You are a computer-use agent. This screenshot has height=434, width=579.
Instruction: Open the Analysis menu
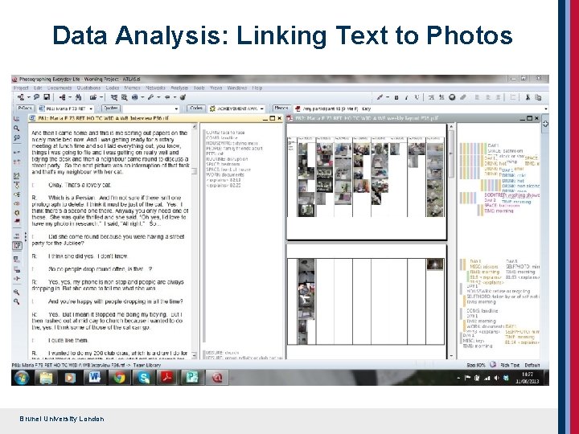(179, 88)
